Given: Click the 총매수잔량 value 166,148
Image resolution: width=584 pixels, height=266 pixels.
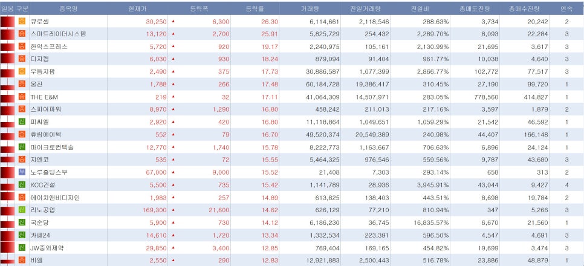Looking at the screenshot, I should [536, 134].
